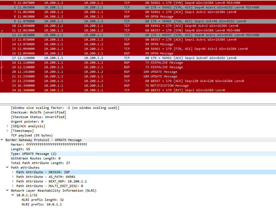Select packet 16 BGP OPEN Message
276x209 pixels.
click(138, 53)
